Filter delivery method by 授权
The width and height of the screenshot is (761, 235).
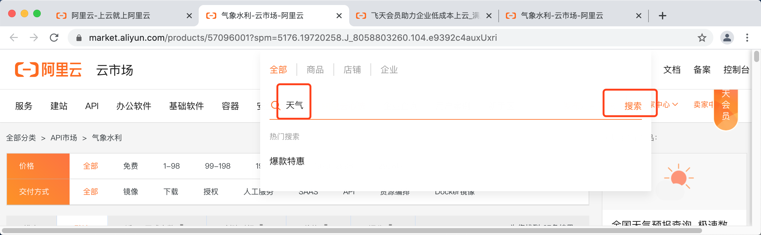211,192
